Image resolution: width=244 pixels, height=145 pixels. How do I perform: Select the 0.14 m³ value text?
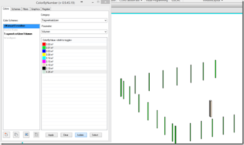pos(50,58)
